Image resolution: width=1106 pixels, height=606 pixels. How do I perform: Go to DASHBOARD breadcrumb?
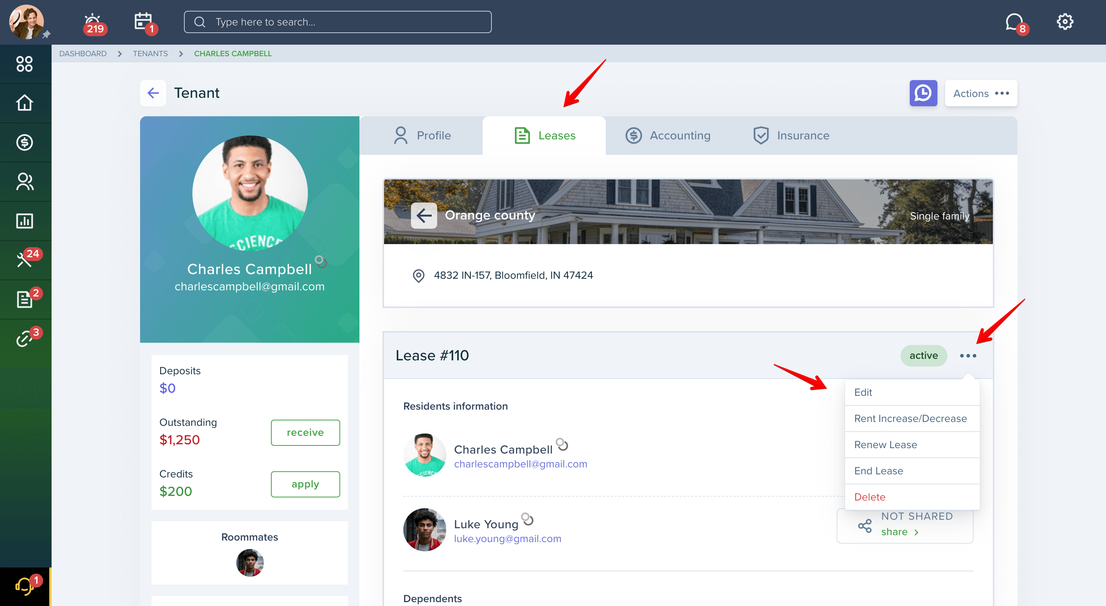(83, 54)
